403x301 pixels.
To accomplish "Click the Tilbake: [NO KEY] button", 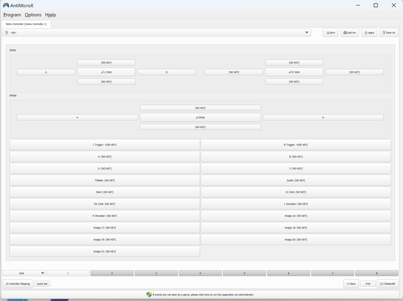I will 105,181.
